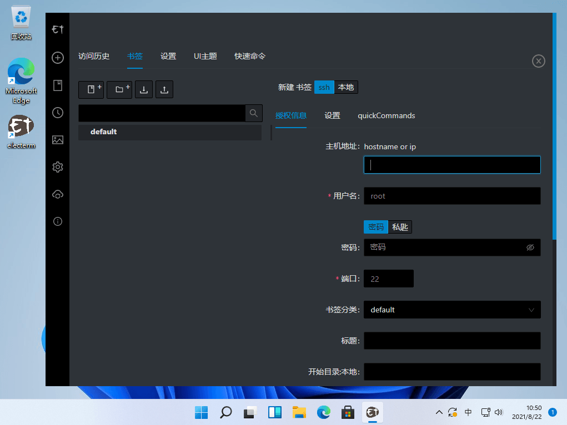Open Microsoft Store in taskbar
The image size is (567, 425).
tap(348, 412)
